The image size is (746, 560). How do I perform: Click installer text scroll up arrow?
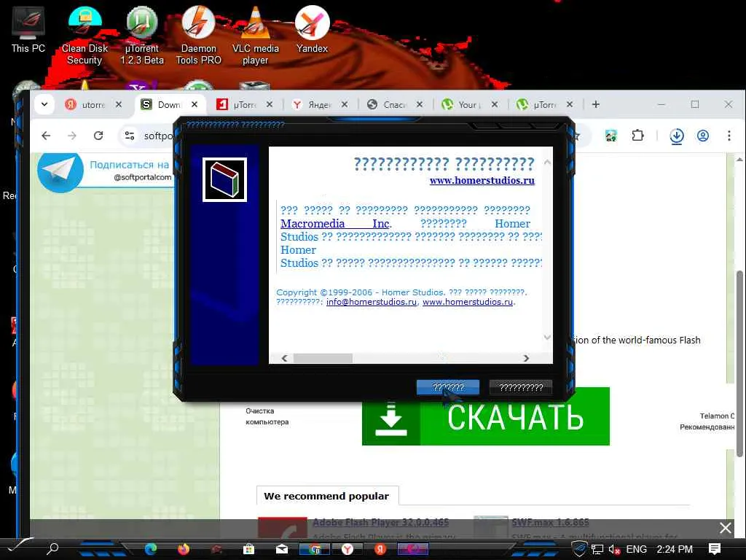click(547, 163)
